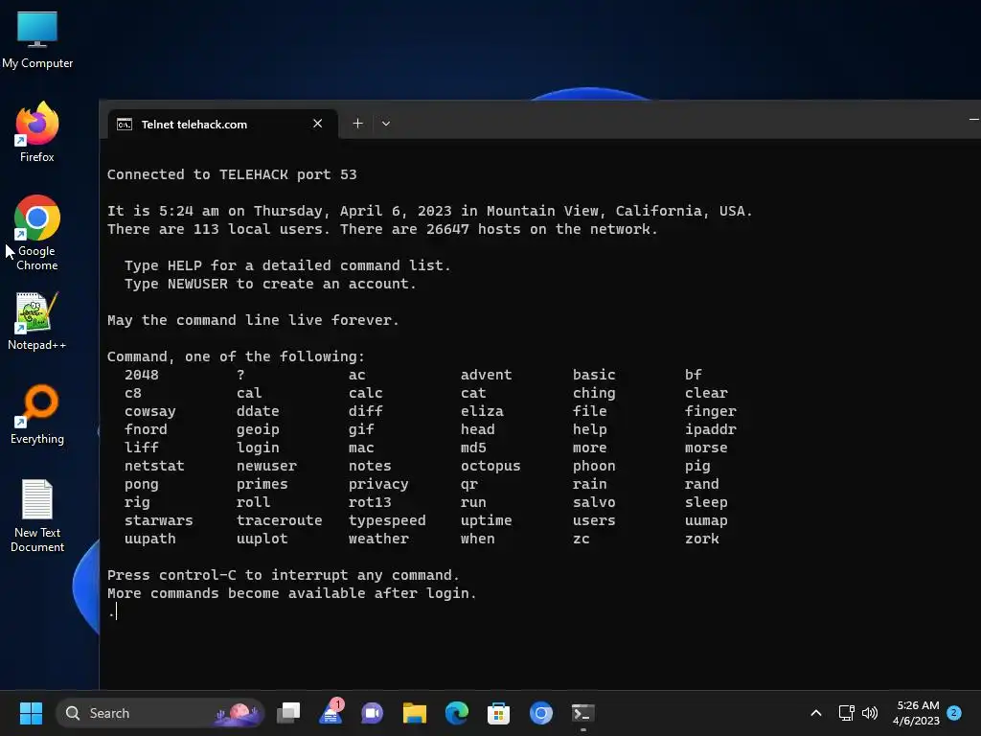Click the 'finger' command text

[710, 411]
